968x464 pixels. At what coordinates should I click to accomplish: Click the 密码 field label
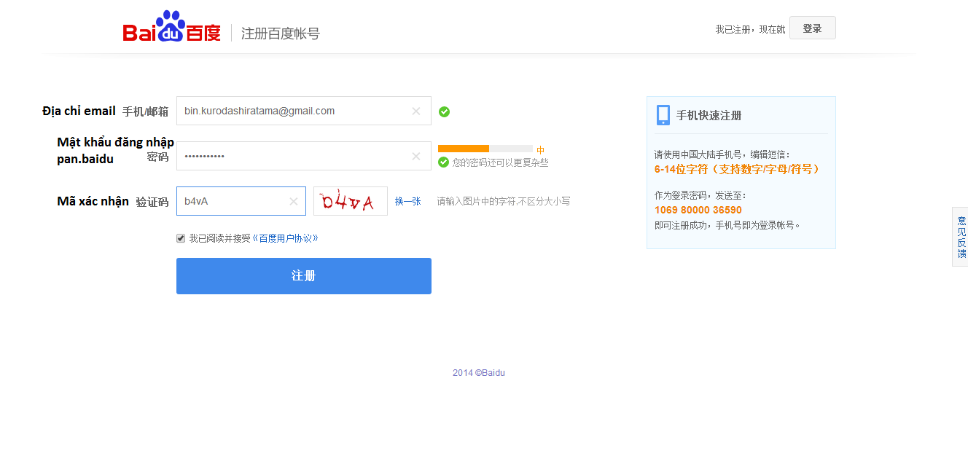click(157, 157)
